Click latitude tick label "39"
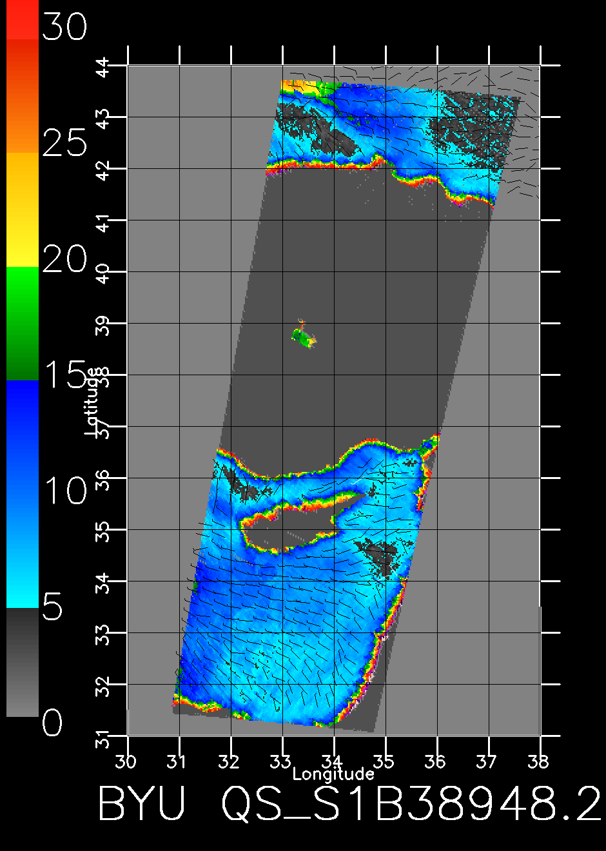 pos(104,324)
